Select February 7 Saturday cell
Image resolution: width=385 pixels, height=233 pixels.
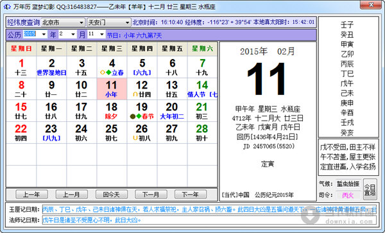[x=202, y=67]
